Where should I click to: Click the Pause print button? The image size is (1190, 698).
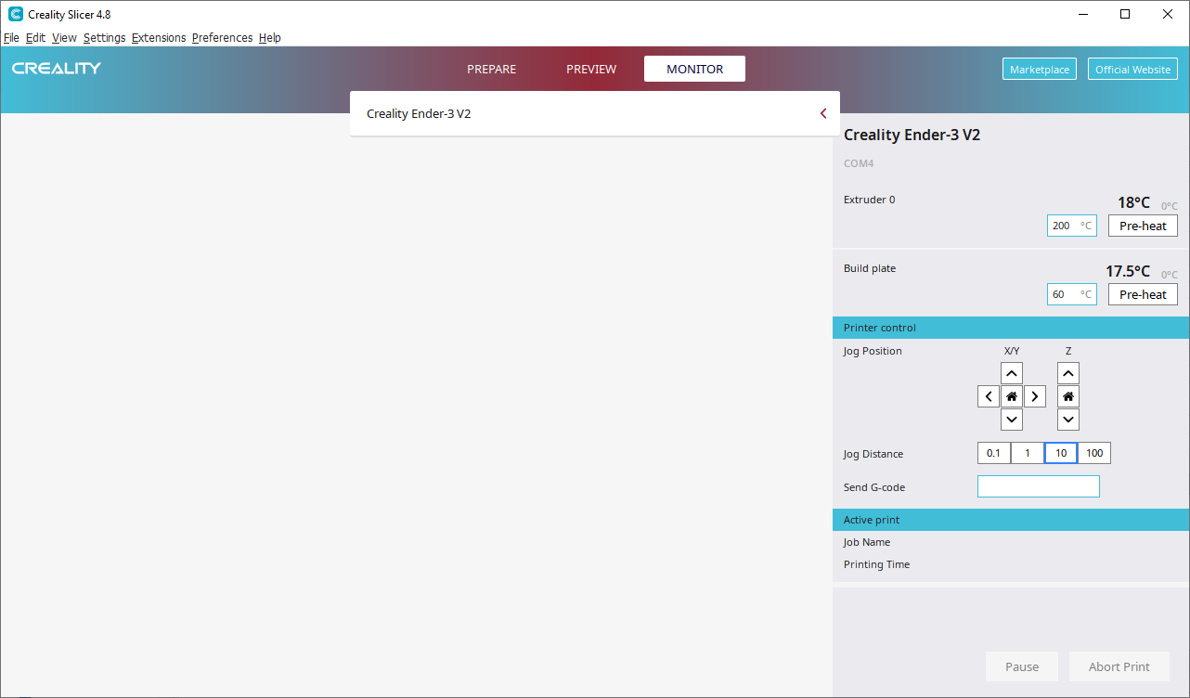pyautogui.click(x=1022, y=666)
